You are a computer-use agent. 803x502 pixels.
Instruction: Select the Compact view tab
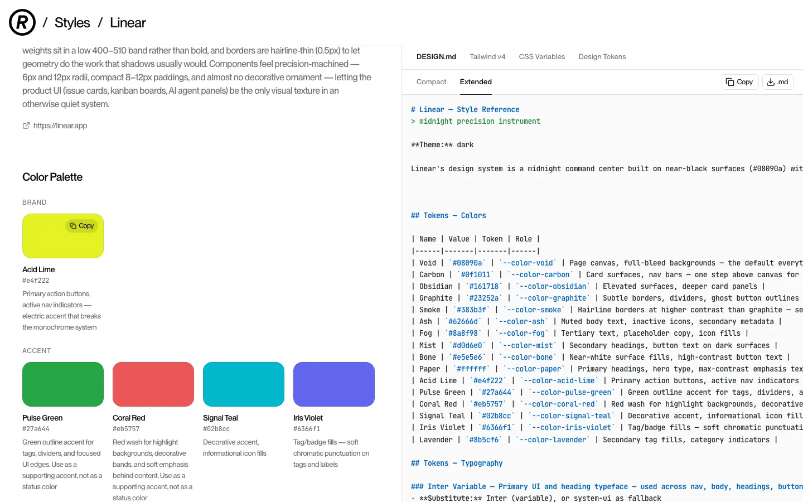click(x=432, y=81)
